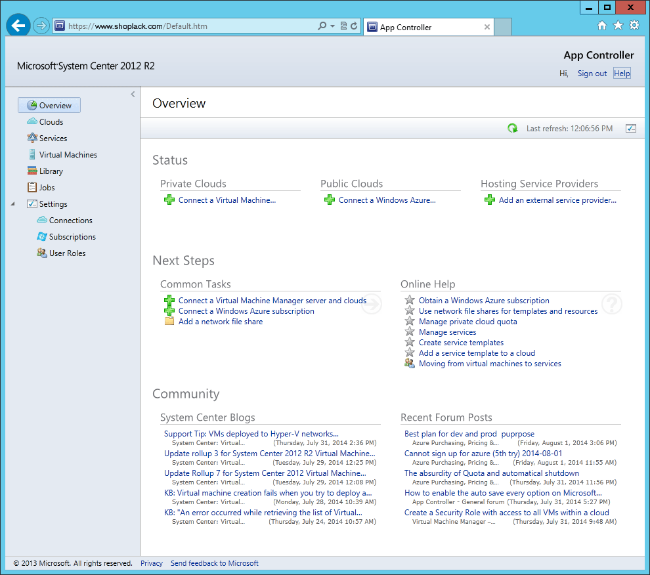Click Send feedback to Microsoft link
650x575 pixels.
pyautogui.click(x=214, y=563)
